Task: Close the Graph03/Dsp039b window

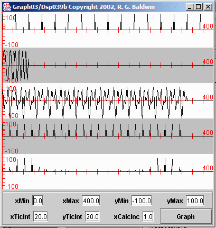Action: coord(208,7)
